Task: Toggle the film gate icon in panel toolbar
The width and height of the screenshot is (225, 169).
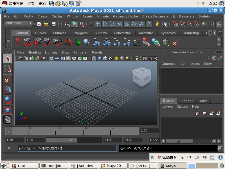Action: coord(57,58)
